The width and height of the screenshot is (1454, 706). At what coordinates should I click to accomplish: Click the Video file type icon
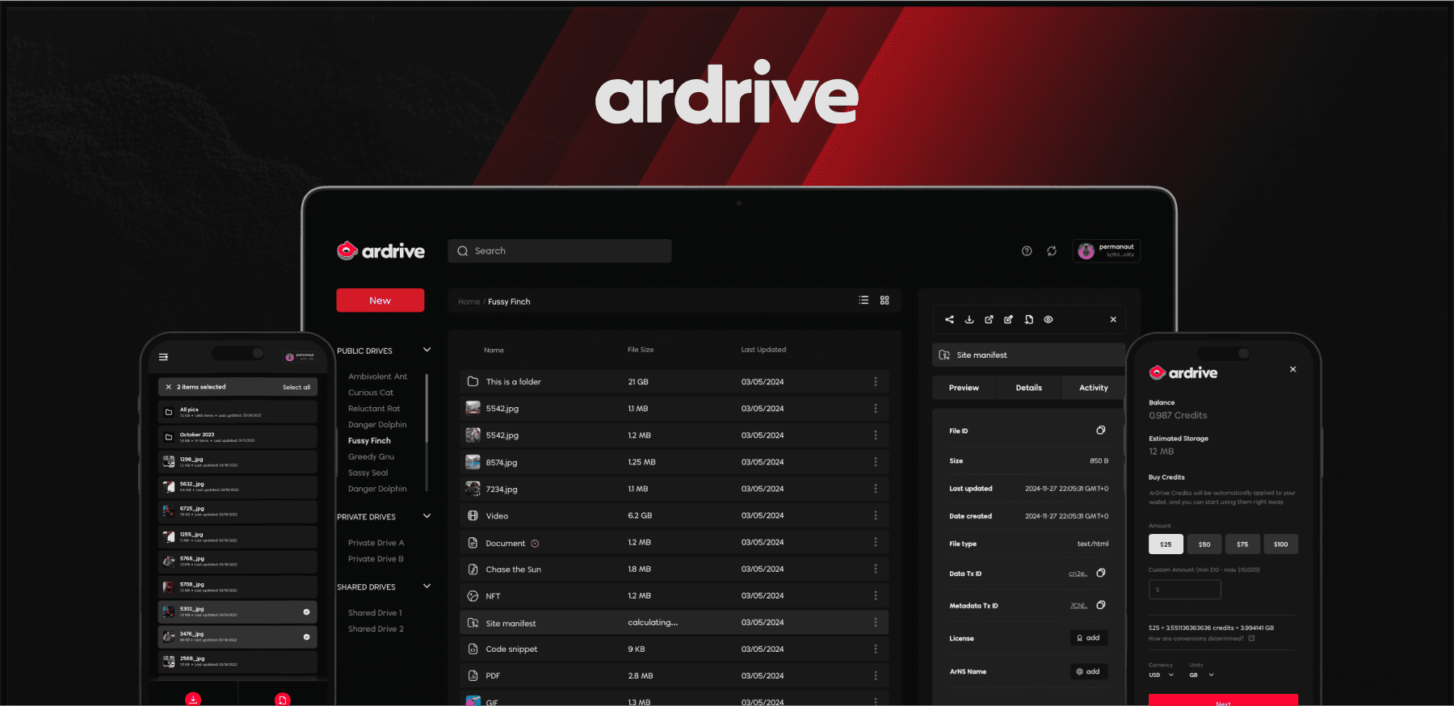[473, 515]
